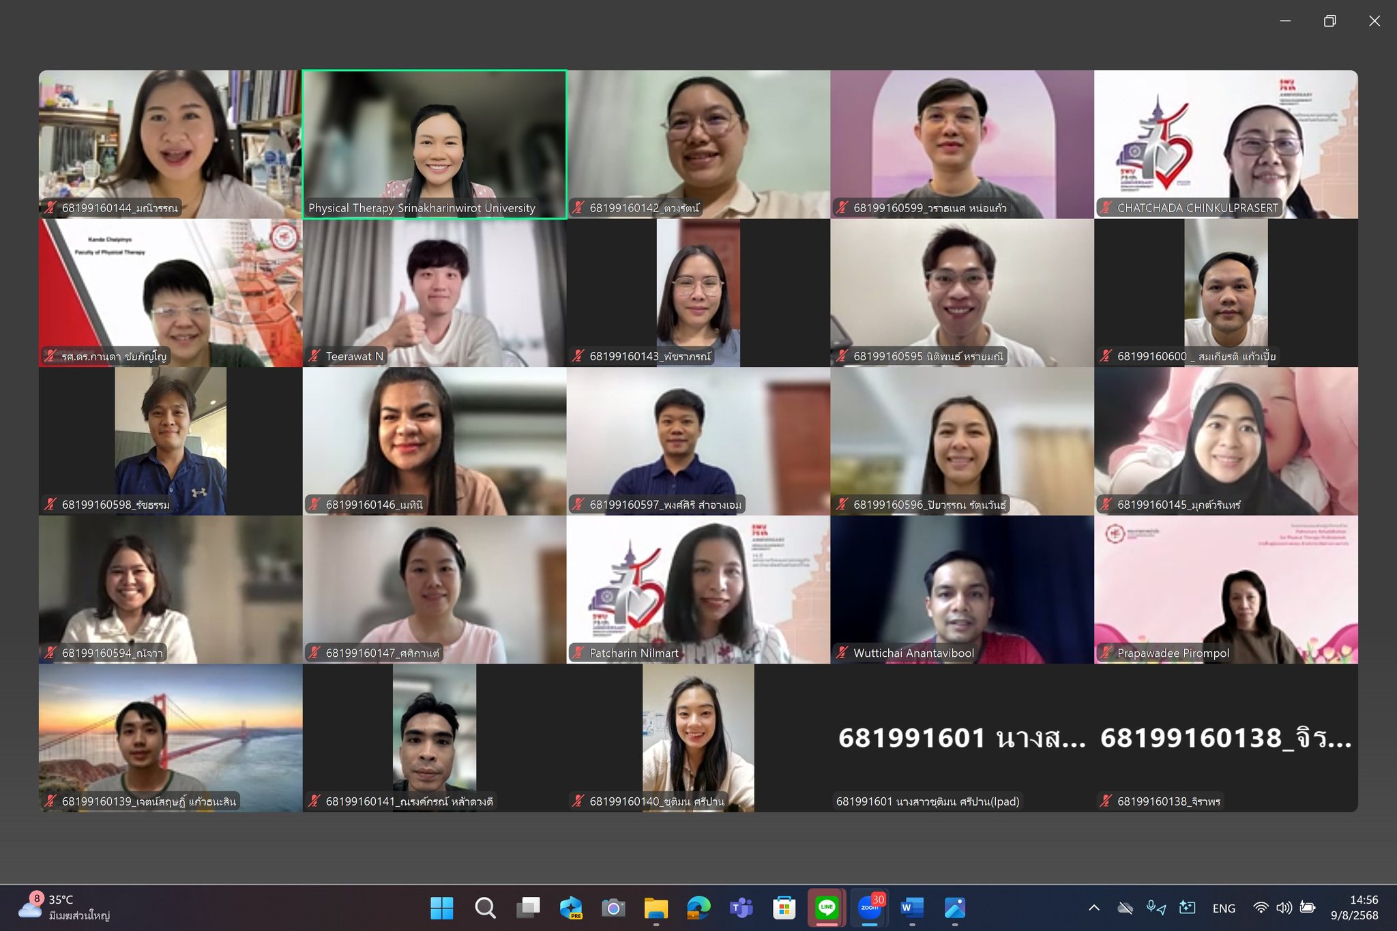Open the Photos app icon

(955, 908)
